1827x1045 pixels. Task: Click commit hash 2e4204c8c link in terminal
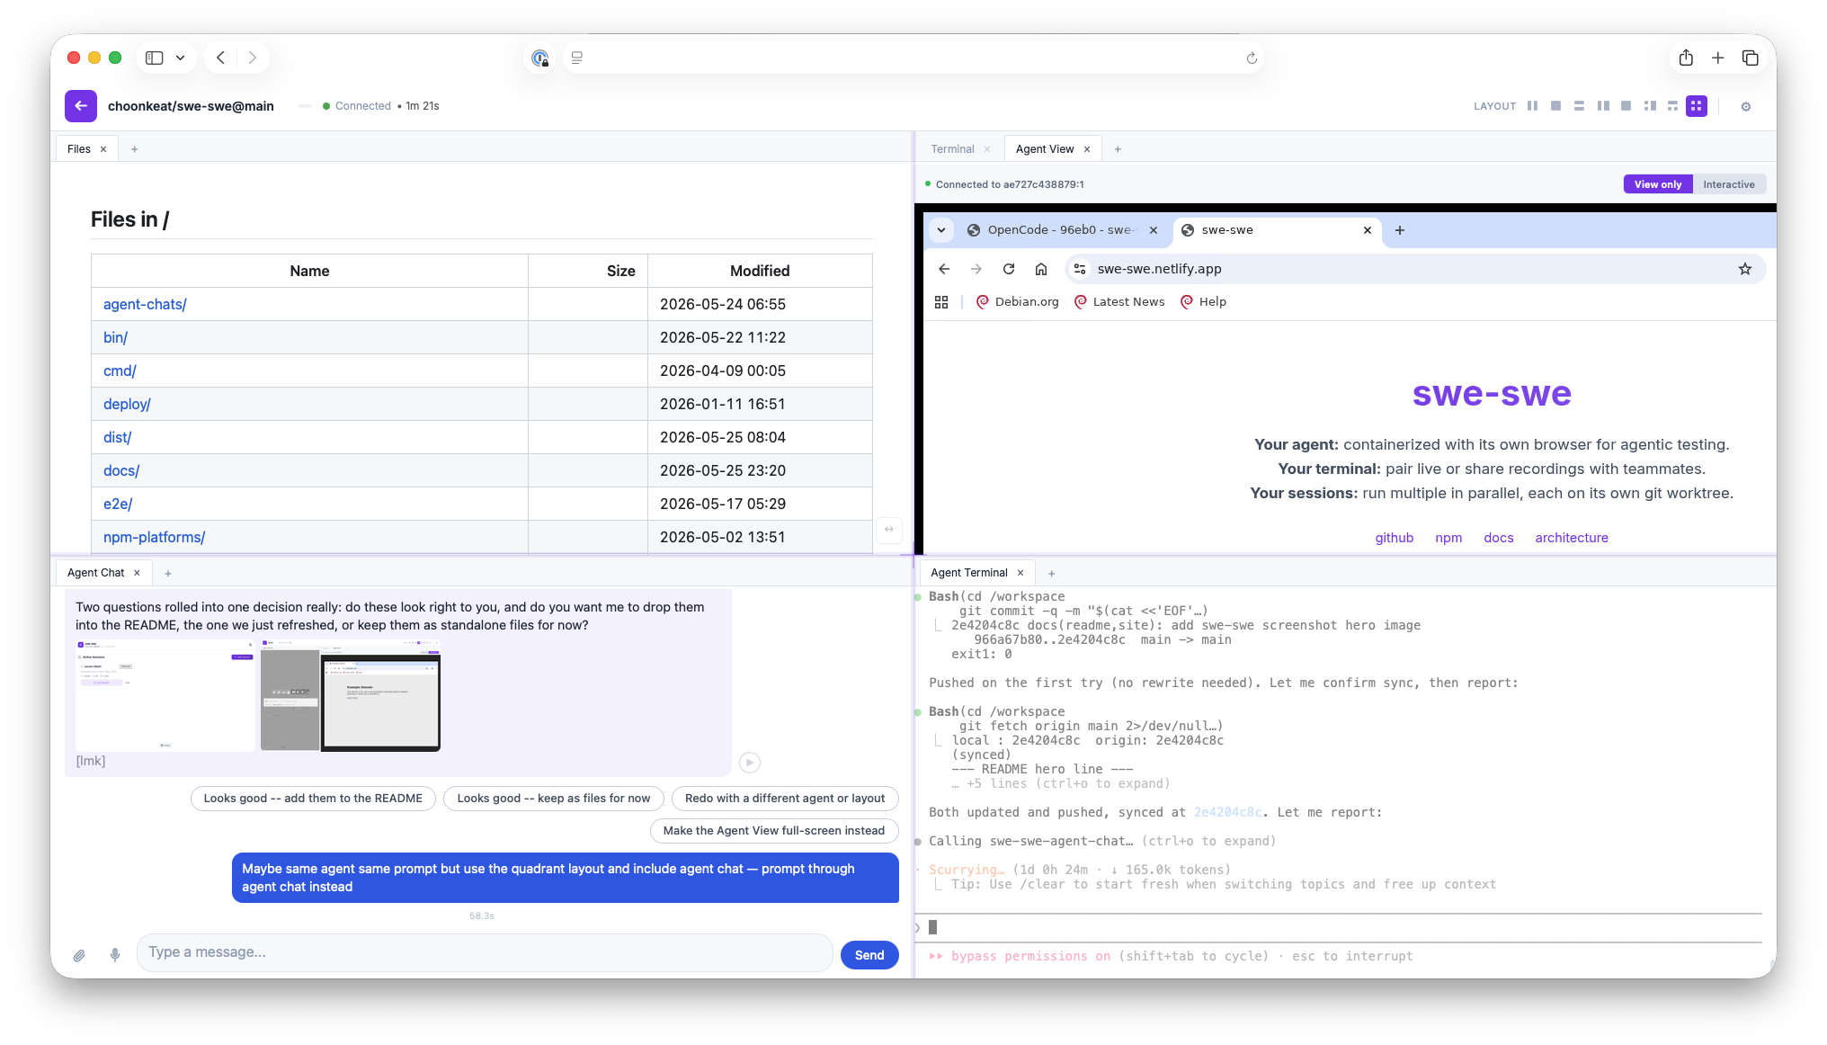pos(1227,813)
